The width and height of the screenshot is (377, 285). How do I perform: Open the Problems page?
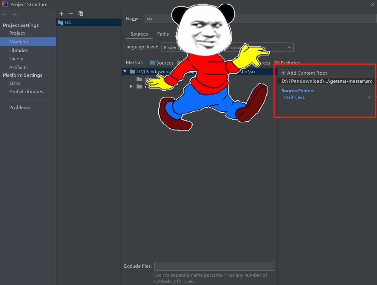click(19, 108)
